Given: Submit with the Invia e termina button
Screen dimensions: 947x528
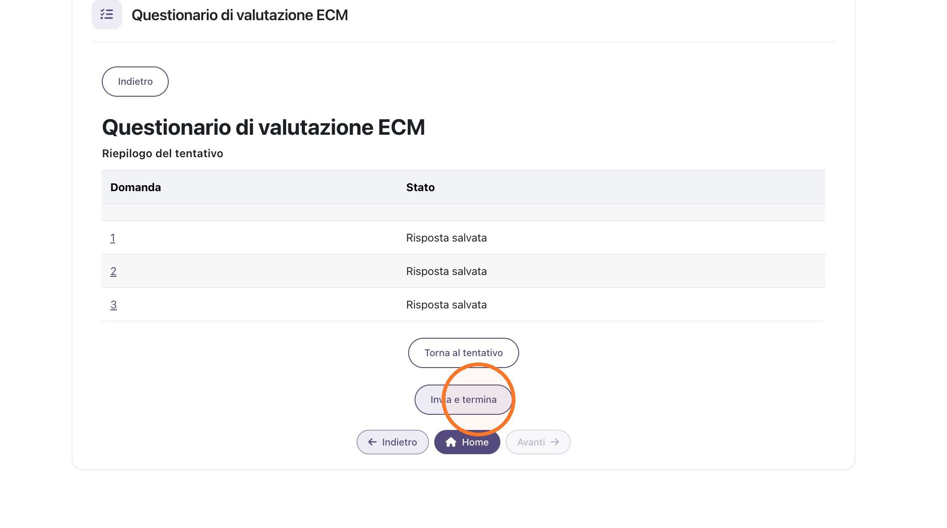Looking at the screenshot, I should pyautogui.click(x=463, y=400).
